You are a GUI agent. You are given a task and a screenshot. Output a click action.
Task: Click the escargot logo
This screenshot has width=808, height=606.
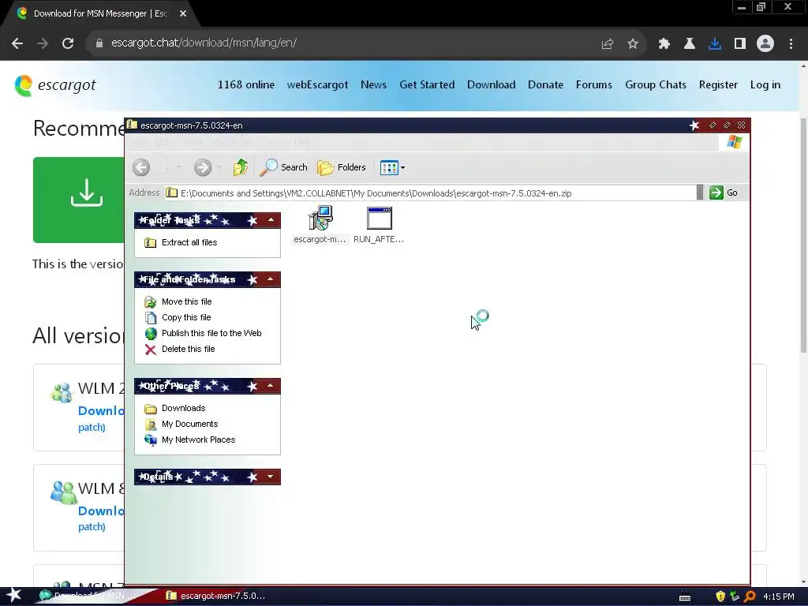click(55, 85)
